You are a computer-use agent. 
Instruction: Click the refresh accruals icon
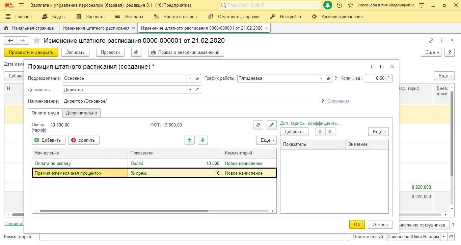[258, 125]
